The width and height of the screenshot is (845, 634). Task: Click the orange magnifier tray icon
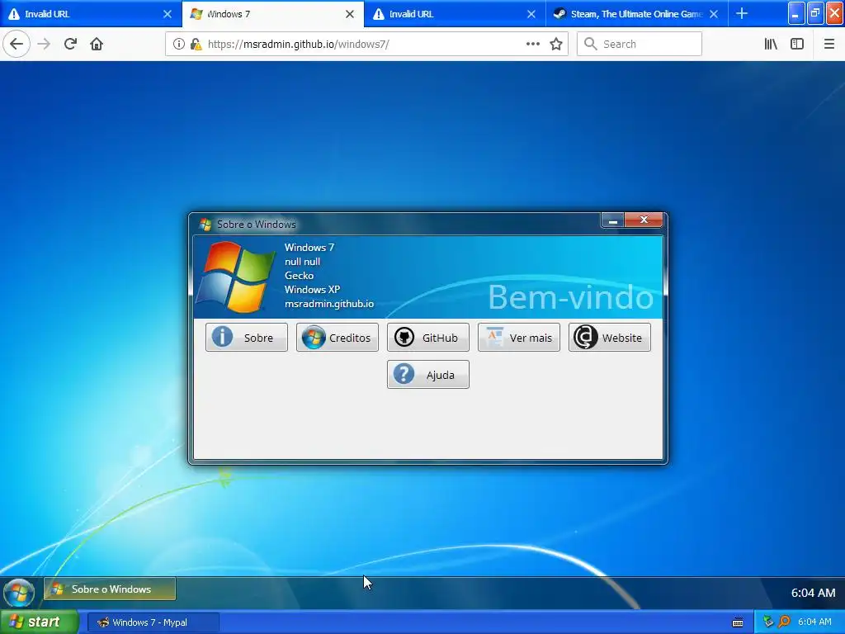784,622
